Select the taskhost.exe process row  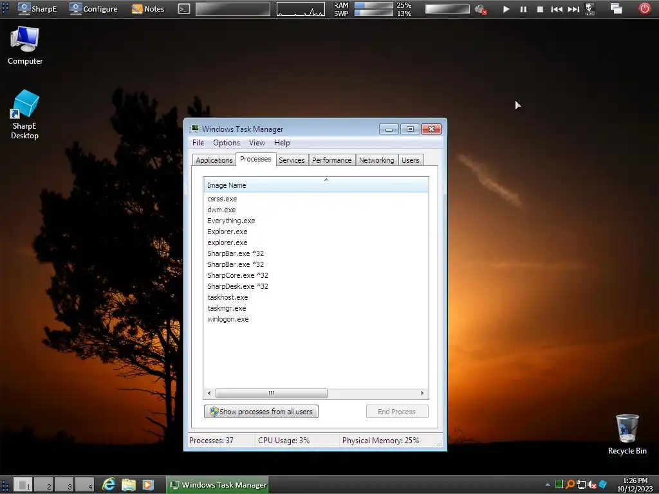pos(315,297)
